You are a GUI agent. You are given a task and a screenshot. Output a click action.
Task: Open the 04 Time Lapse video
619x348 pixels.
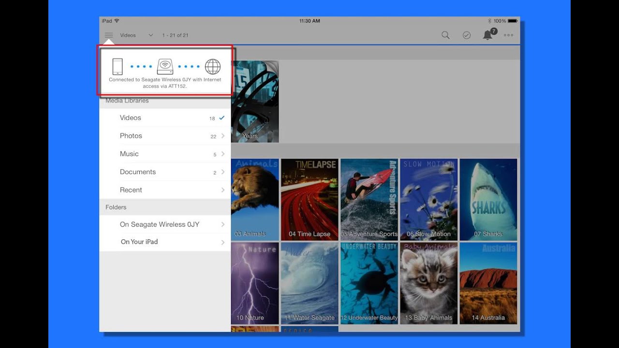[309, 200]
